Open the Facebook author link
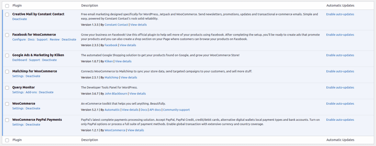Viewport: 376px width, 146px height. 111,45
